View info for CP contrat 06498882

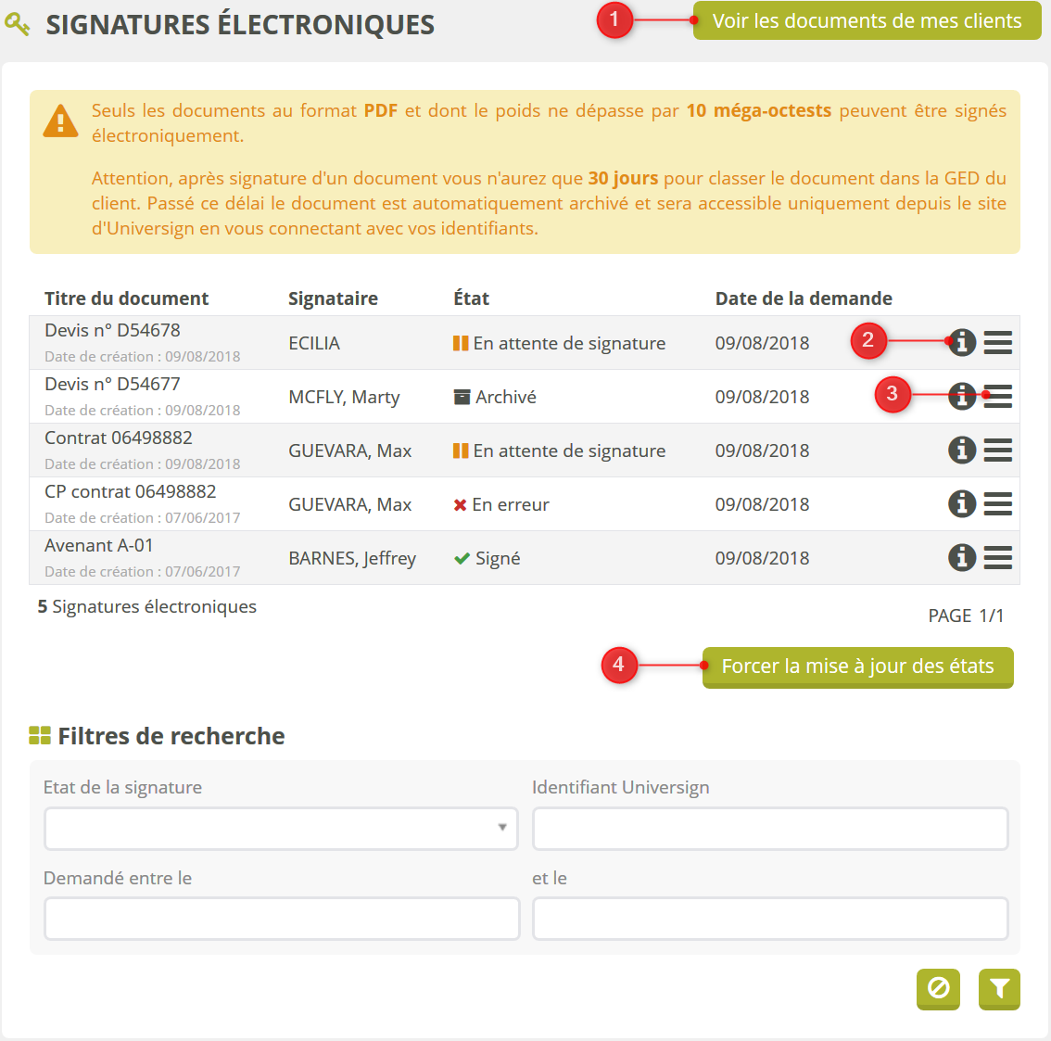coord(962,504)
